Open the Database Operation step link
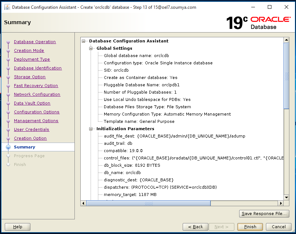The height and width of the screenshot is (234, 296). pyautogui.click(x=35, y=42)
